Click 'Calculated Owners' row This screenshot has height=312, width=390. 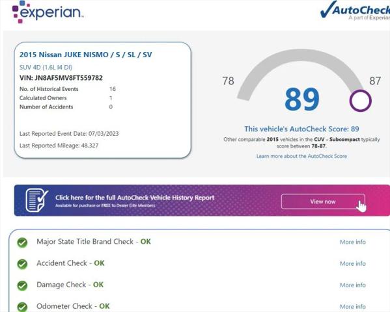tap(66, 98)
